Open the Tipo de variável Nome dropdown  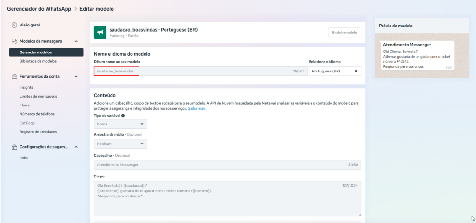[120, 124]
